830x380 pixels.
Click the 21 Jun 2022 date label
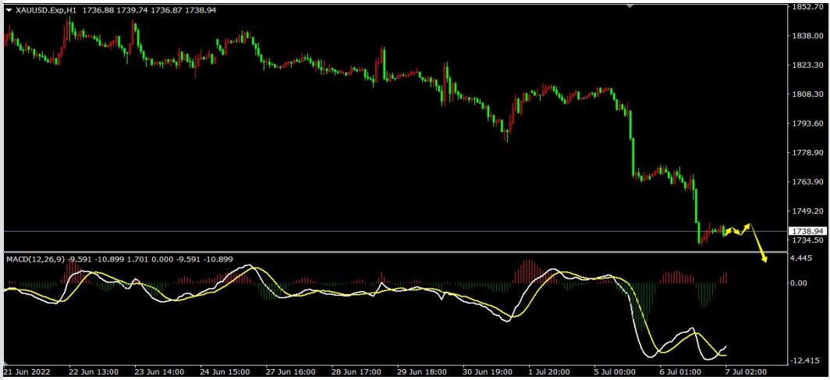click(27, 372)
